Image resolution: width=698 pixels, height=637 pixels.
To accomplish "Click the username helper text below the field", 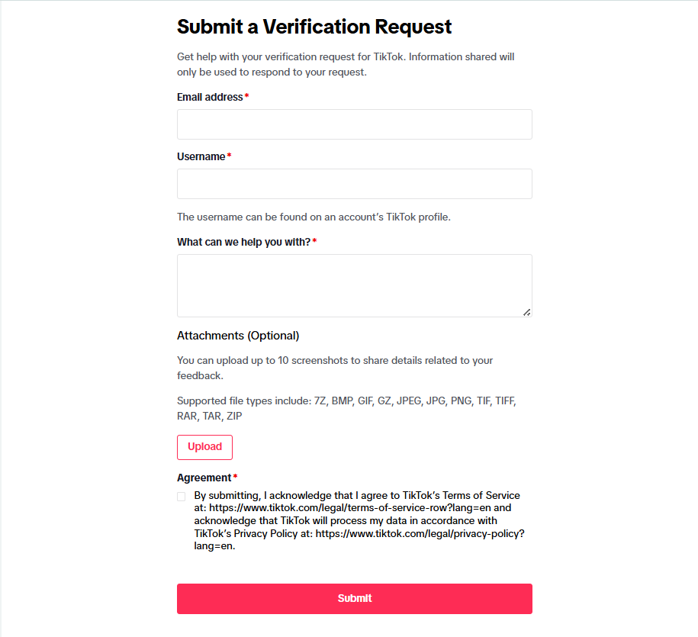I will coord(314,217).
